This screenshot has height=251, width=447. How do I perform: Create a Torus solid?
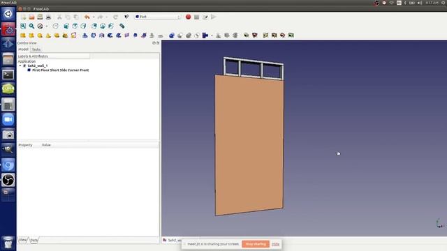point(57,36)
